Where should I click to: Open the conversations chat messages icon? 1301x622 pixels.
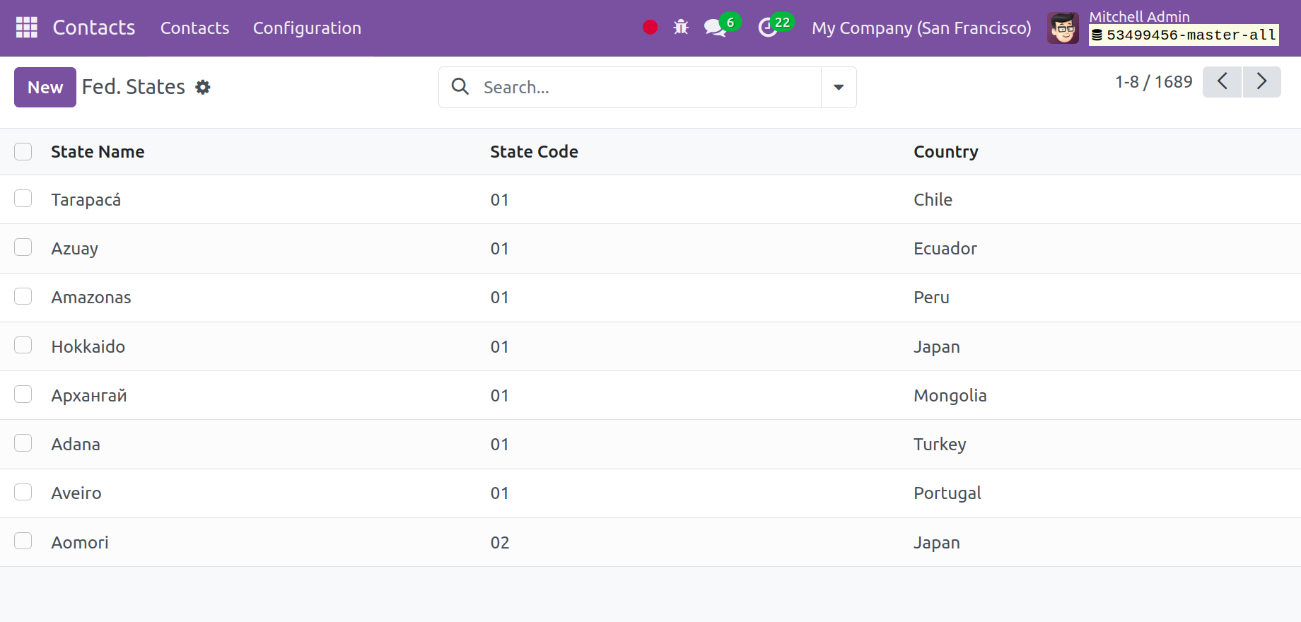point(715,28)
